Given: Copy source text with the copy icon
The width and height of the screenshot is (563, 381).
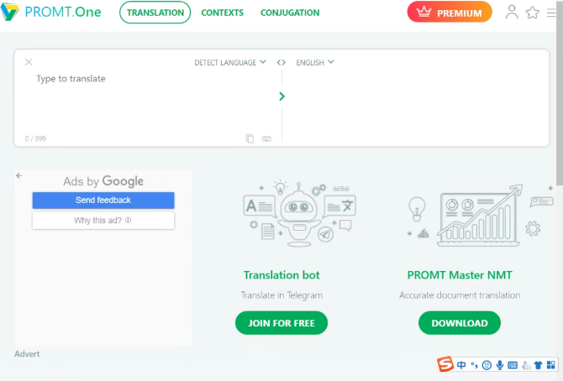Looking at the screenshot, I should pos(250,138).
